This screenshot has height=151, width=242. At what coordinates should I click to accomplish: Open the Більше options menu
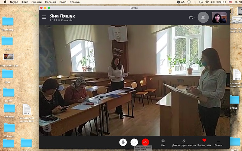click(x=218, y=143)
